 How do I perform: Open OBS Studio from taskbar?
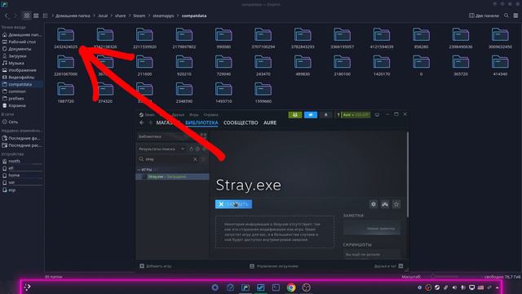click(307, 287)
